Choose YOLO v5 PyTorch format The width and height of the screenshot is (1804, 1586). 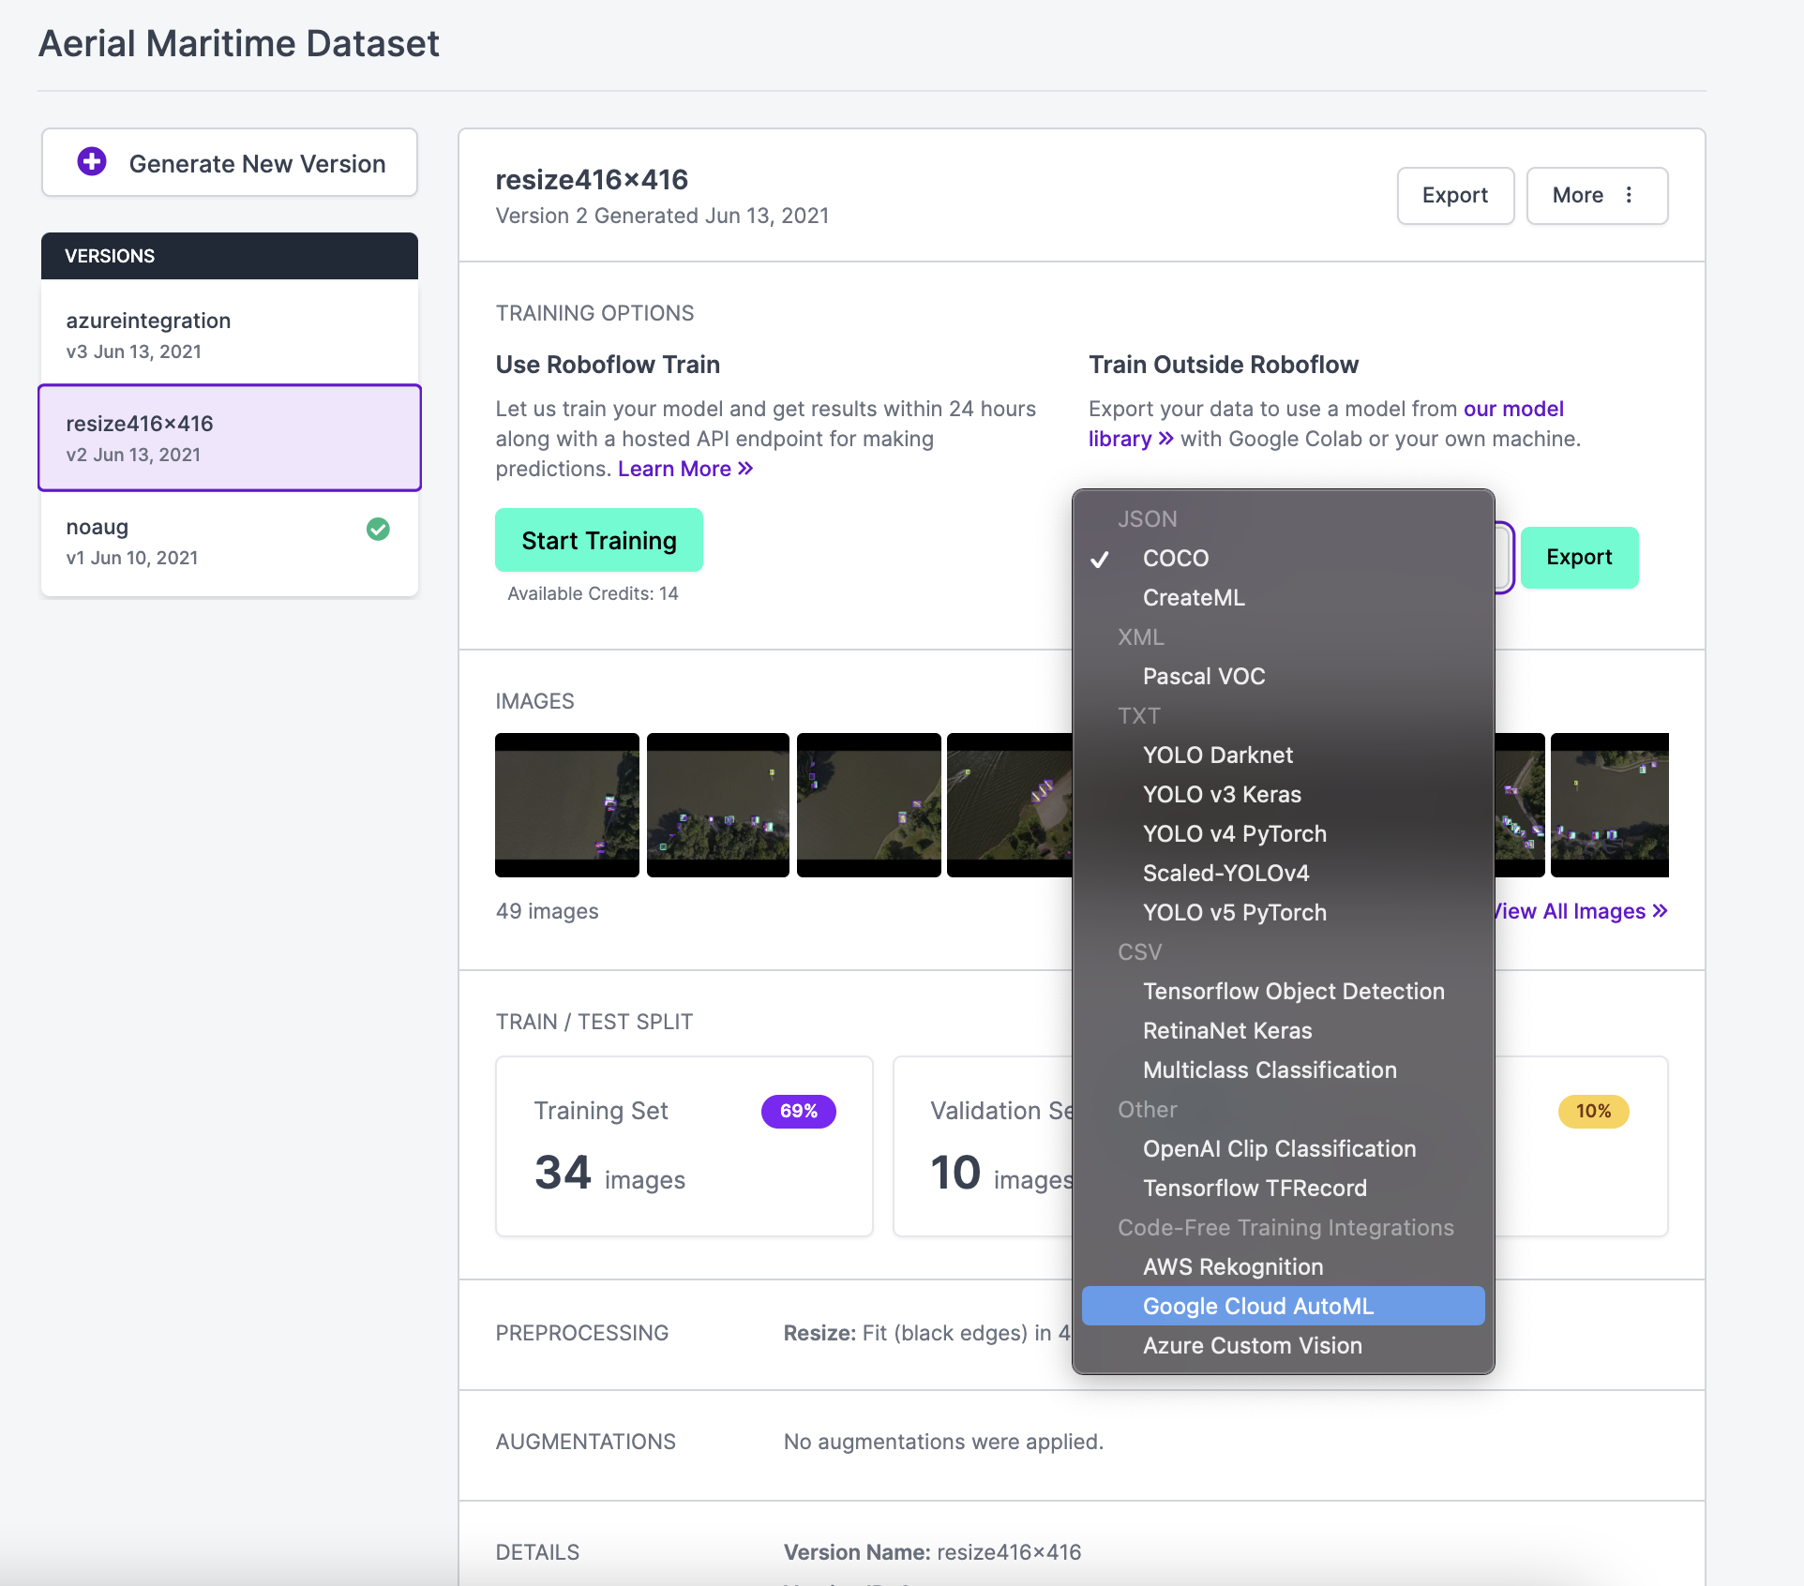(1234, 912)
